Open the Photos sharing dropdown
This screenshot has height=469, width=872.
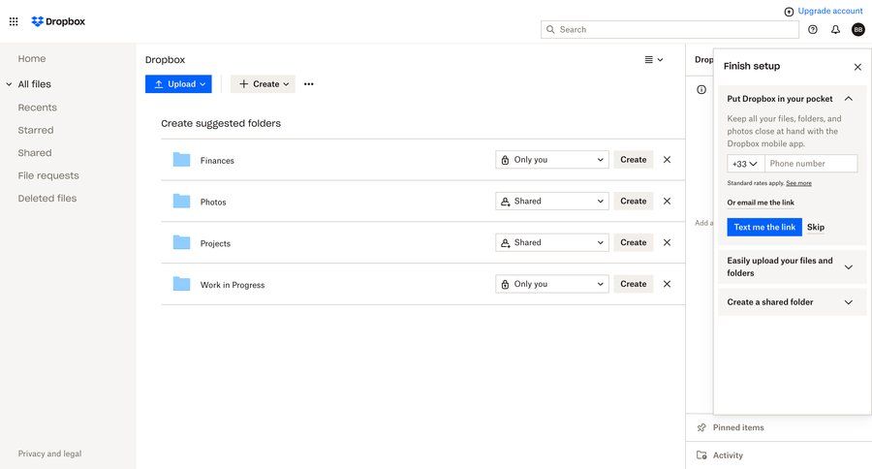coord(552,201)
